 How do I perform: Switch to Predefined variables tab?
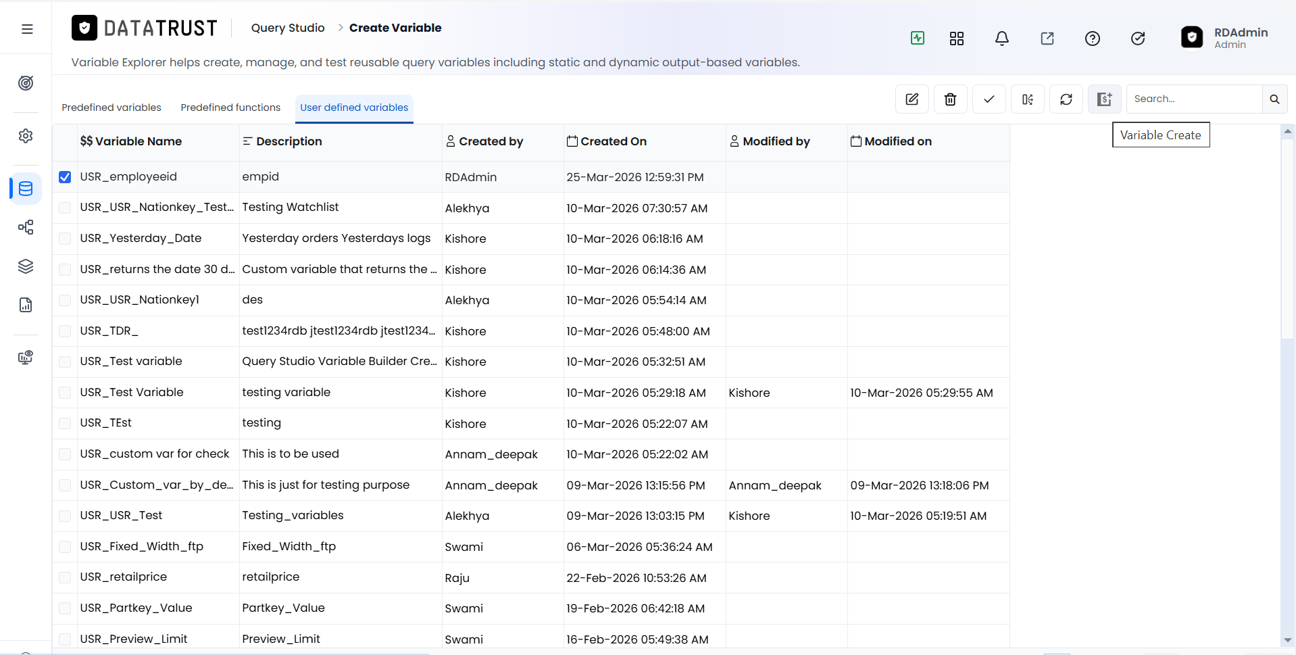[x=111, y=107]
